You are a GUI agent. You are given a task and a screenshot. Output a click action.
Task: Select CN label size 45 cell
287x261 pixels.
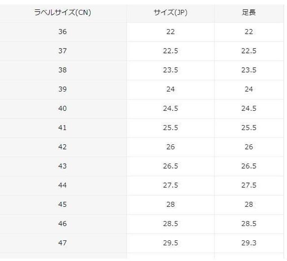pyautogui.click(x=62, y=204)
